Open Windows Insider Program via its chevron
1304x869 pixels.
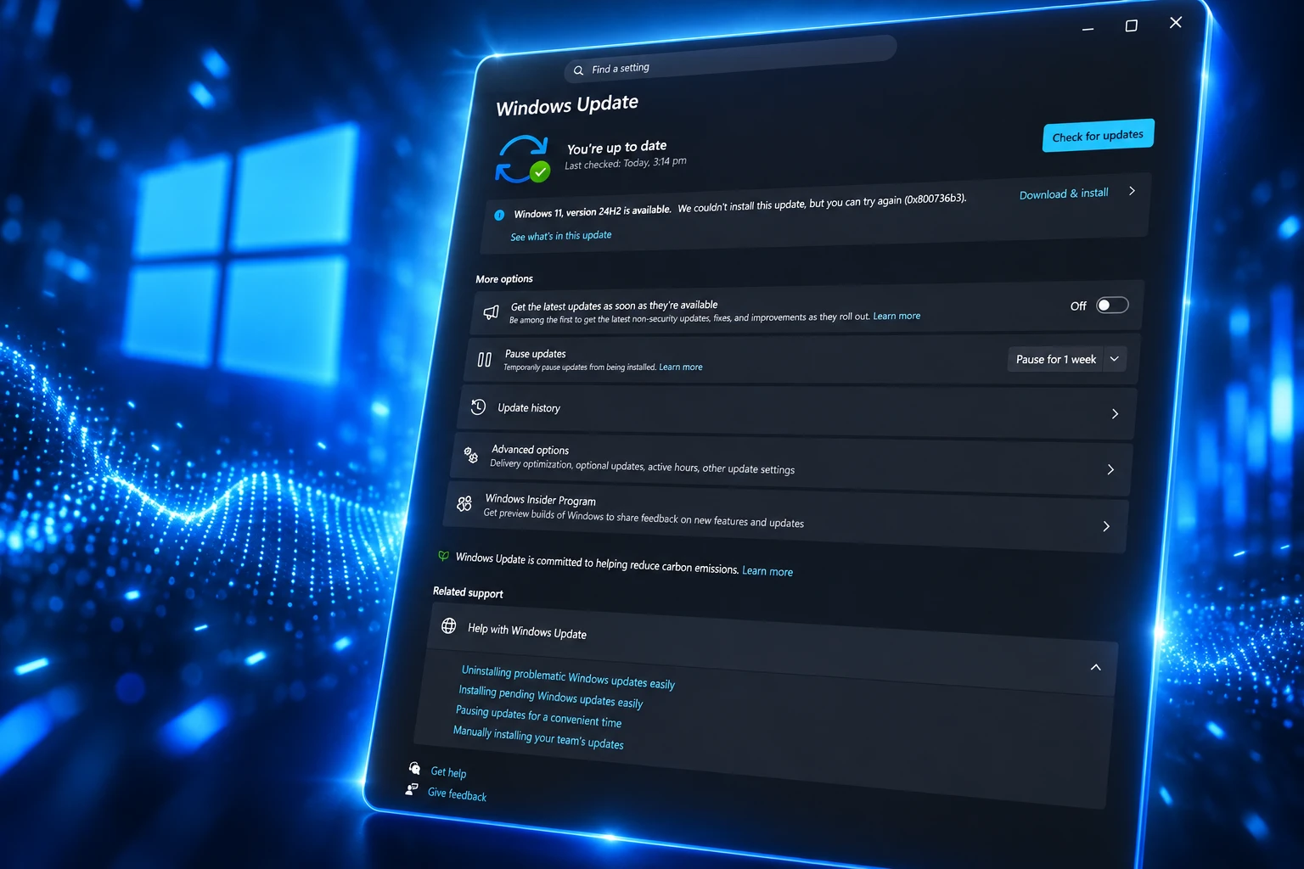(x=1106, y=526)
